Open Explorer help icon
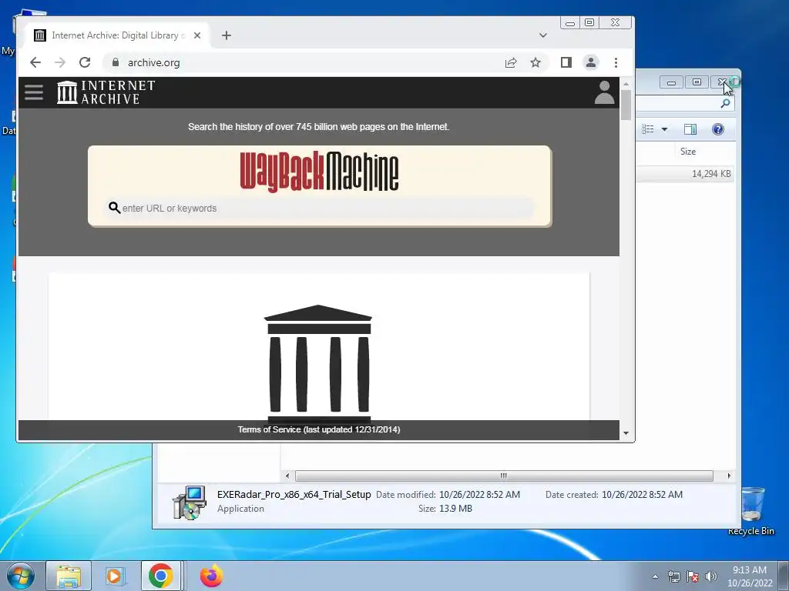 (718, 129)
